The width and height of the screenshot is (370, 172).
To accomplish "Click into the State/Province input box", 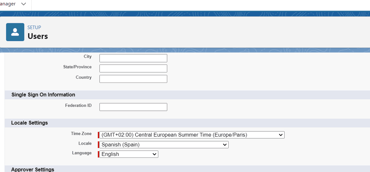I will pyautogui.click(x=133, y=69).
